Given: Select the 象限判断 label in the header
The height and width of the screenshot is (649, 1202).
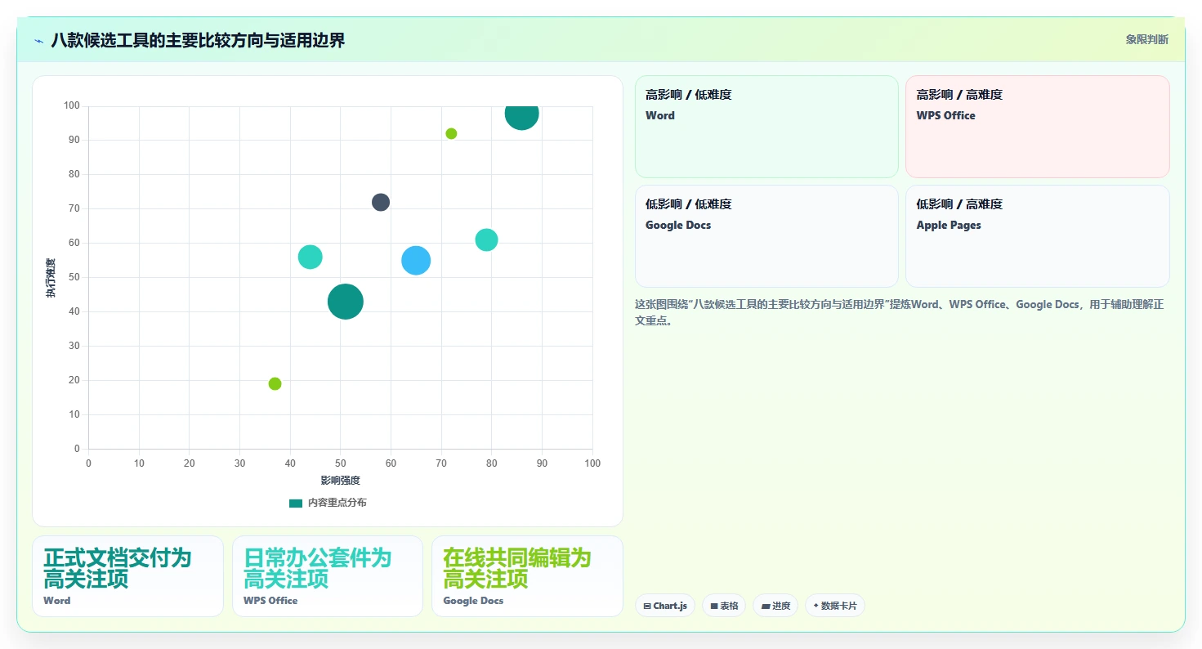Looking at the screenshot, I should 1147,39.
